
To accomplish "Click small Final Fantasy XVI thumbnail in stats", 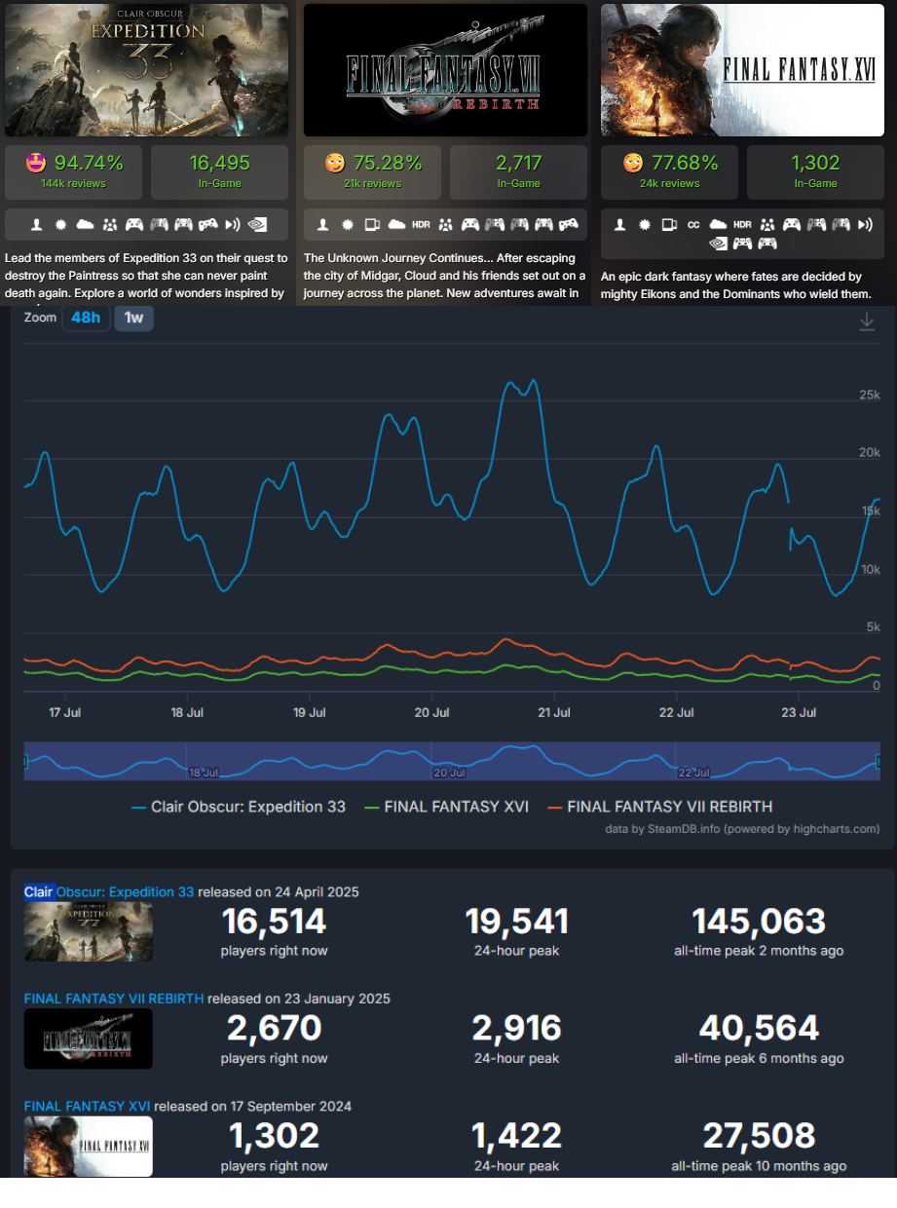I will [x=89, y=1147].
